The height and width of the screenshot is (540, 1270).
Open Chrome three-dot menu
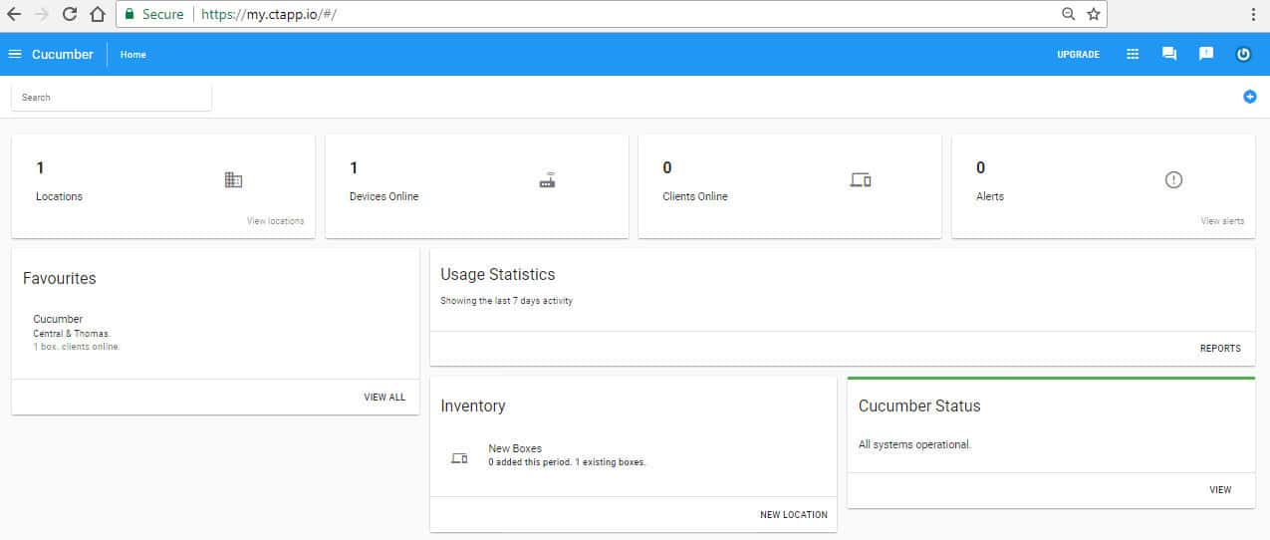click(1253, 14)
